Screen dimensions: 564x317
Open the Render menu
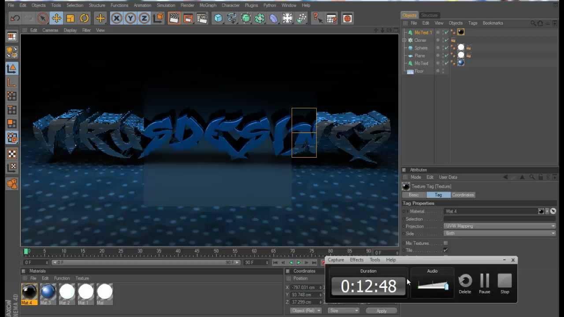[187, 5]
